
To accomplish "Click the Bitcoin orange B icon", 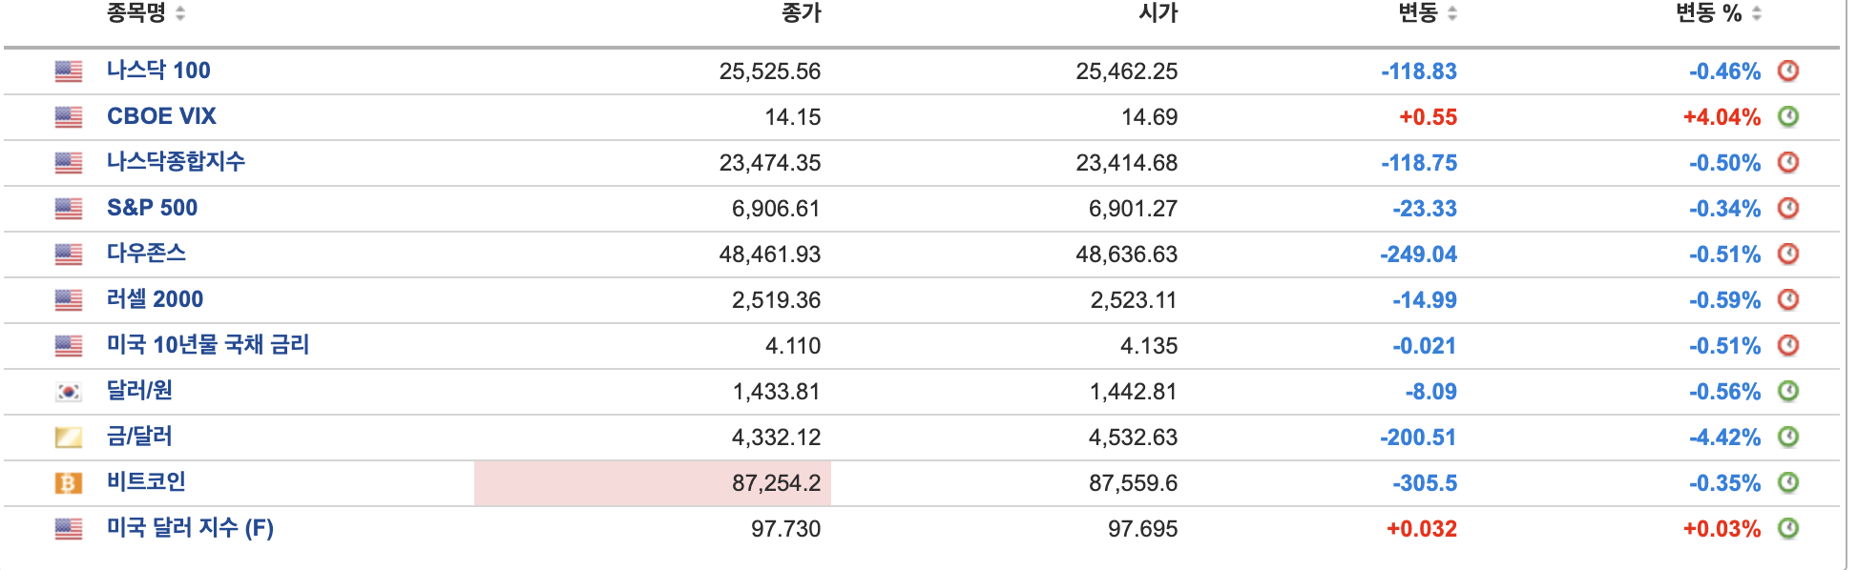I will 68,483.
